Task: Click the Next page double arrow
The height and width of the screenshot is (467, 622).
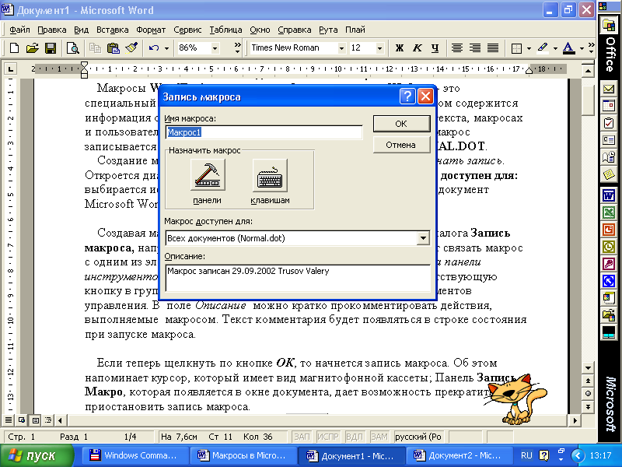Action: pyautogui.click(x=588, y=406)
